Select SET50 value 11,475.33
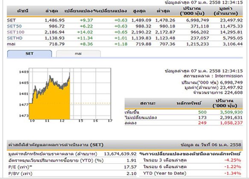249x179 pixels. 231,26
